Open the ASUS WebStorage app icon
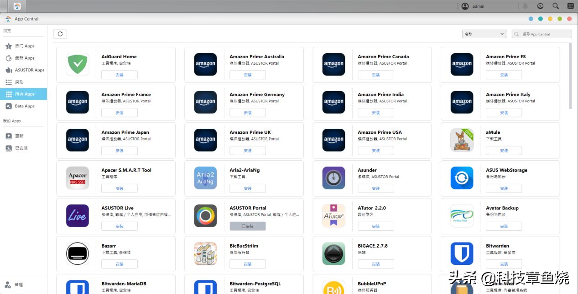The image size is (578, 294). coord(462,177)
